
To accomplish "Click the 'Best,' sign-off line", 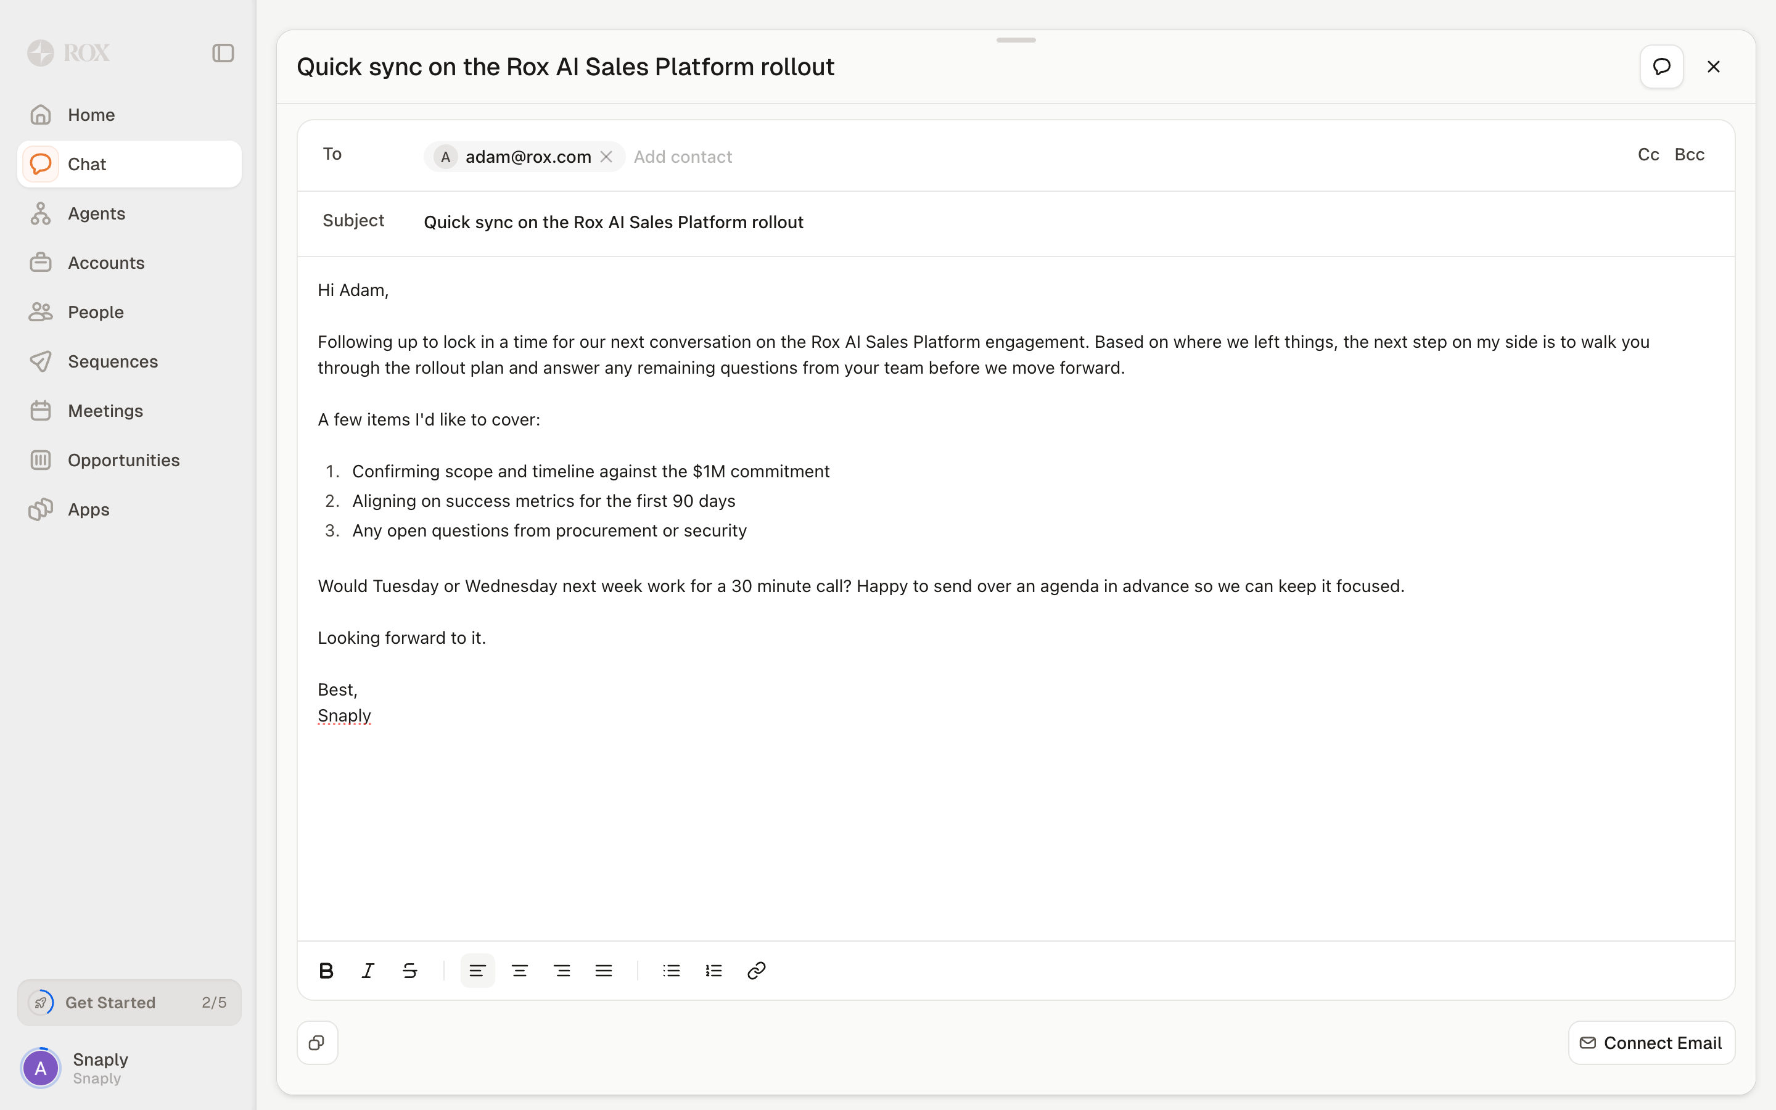I will [x=337, y=690].
